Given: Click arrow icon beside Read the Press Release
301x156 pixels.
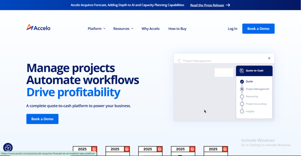Looking at the screenshot, I should pos(228,5).
